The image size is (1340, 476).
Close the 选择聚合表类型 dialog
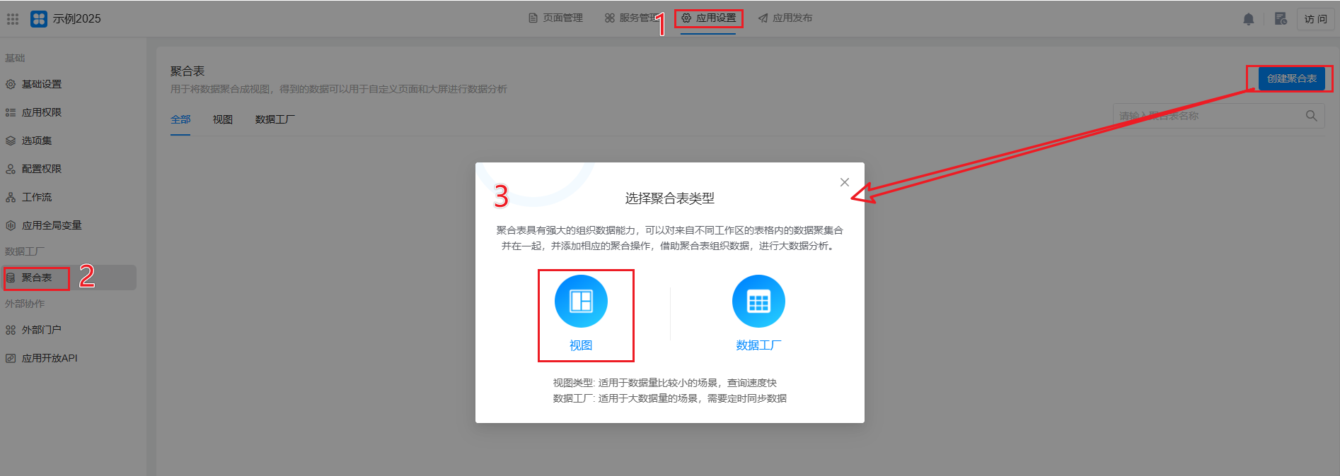pos(844,182)
